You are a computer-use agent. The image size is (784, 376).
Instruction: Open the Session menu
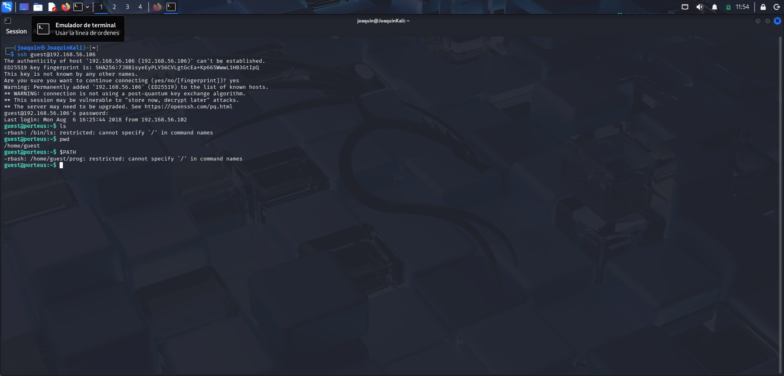point(16,31)
